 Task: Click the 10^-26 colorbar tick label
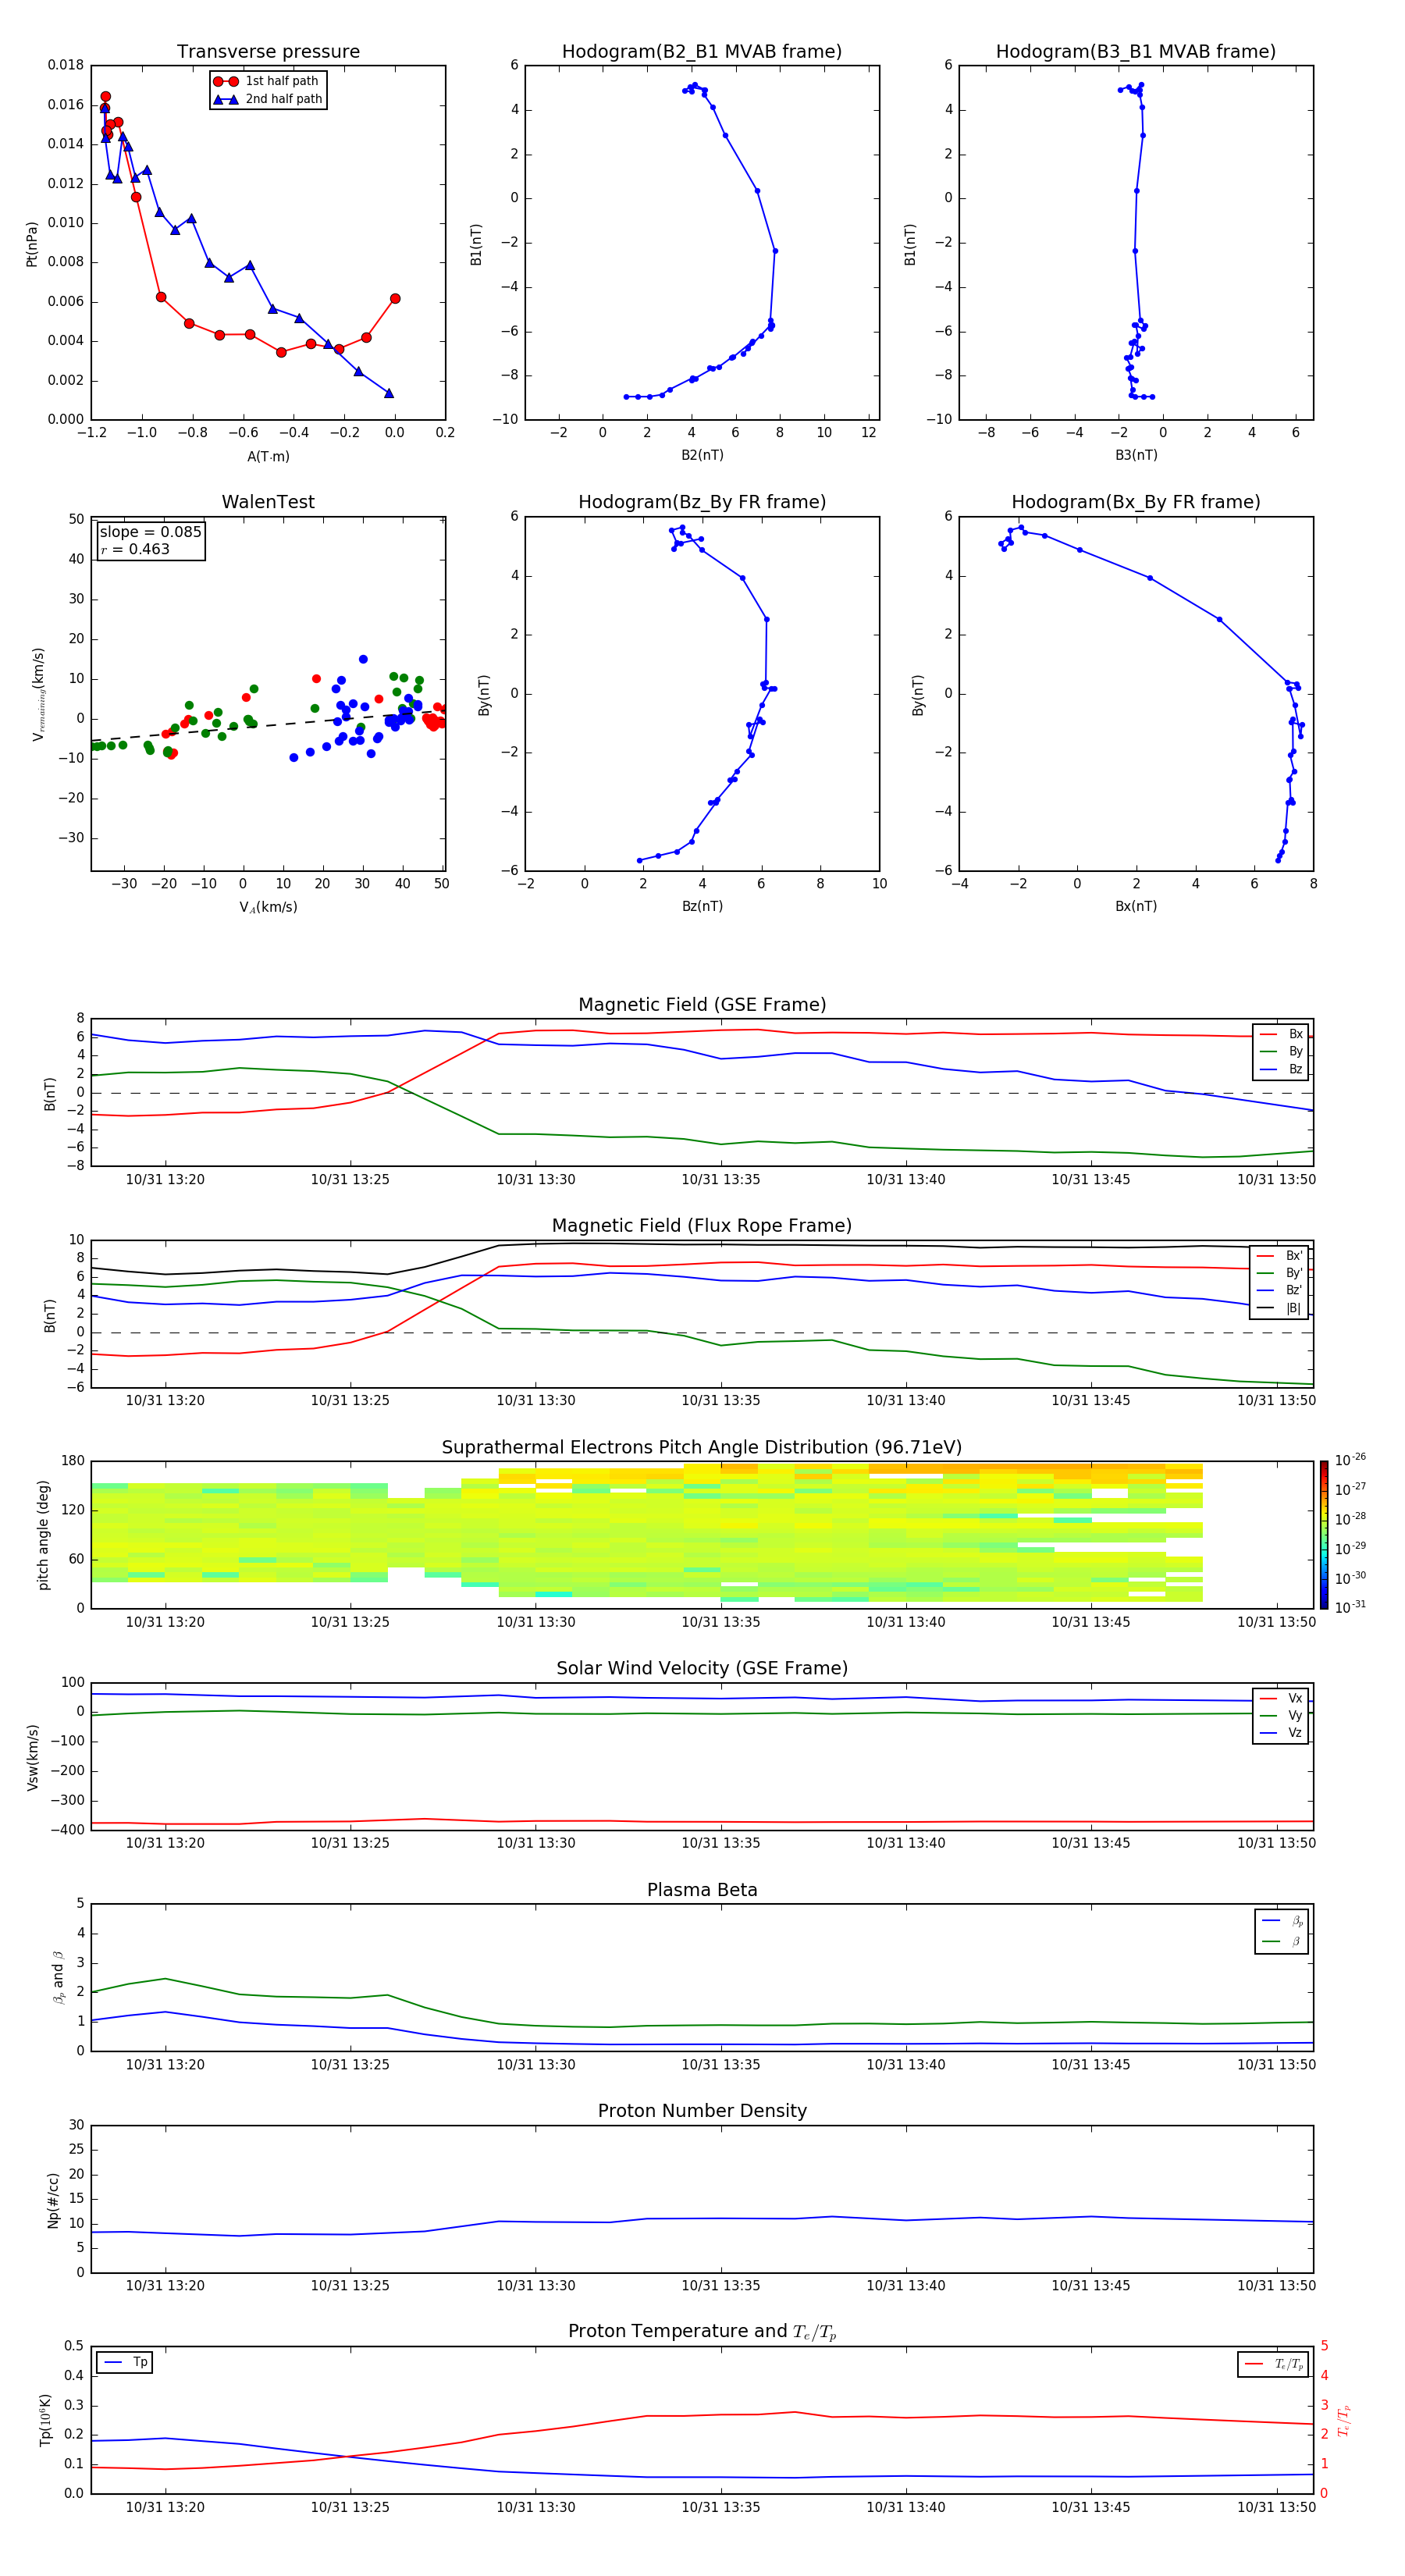click(1350, 1460)
